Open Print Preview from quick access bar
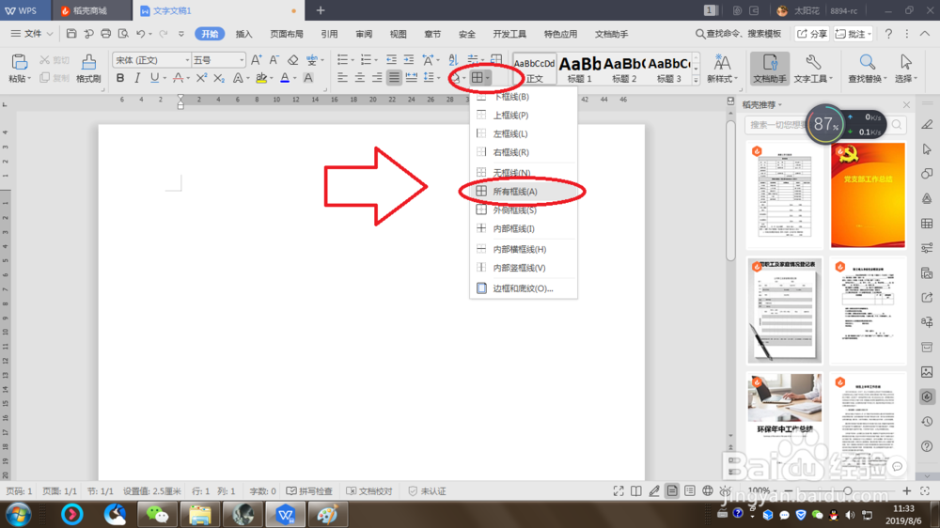The image size is (940, 528). click(x=123, y=34)
